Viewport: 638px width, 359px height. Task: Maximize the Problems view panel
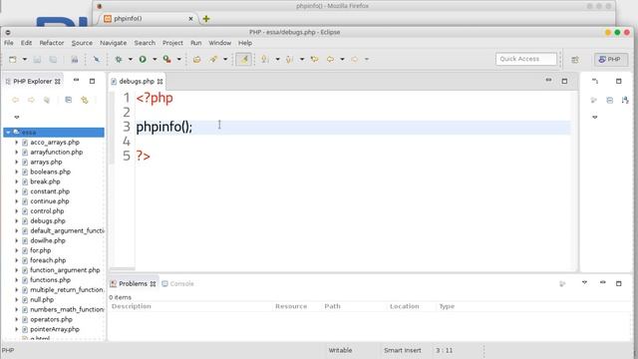coord(618,283)
